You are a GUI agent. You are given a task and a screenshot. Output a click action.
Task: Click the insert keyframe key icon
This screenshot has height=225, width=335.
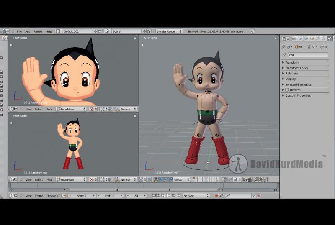[254, 196]
